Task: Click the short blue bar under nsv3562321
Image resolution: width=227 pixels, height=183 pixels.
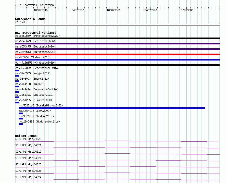Action: tap(17, 97)
